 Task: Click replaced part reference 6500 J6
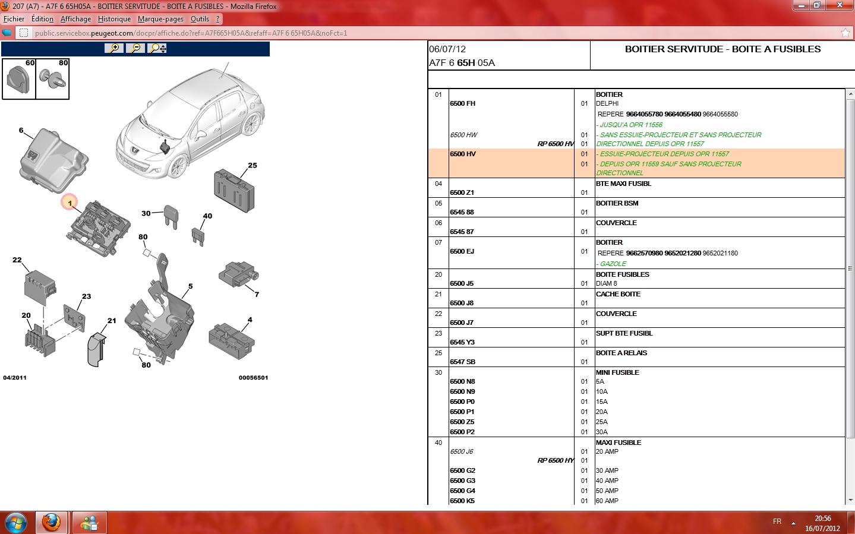click(462, 451)
